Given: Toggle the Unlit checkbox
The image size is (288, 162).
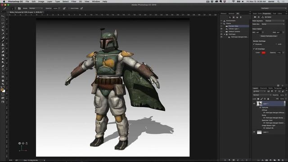Looking at the screenshot, I should [276, 44].
